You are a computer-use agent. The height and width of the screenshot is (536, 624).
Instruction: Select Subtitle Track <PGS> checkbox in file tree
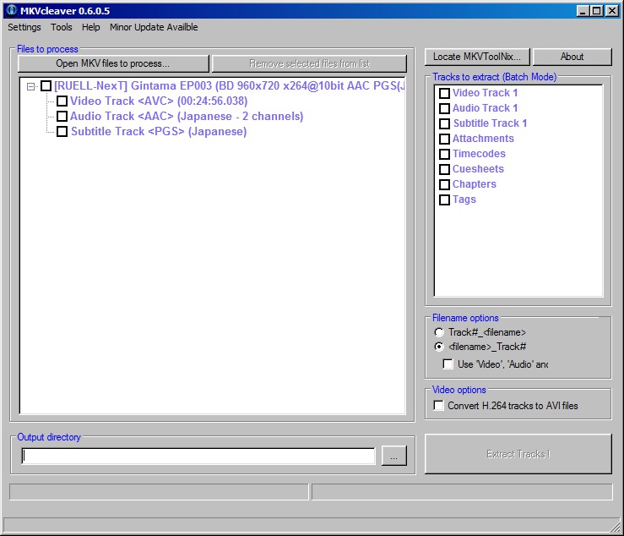click(x=62, y=132)
